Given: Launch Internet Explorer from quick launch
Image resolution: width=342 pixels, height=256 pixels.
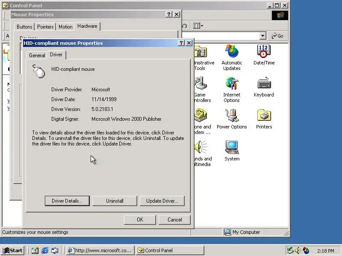Looking at the screenshot, I should 45,250.
